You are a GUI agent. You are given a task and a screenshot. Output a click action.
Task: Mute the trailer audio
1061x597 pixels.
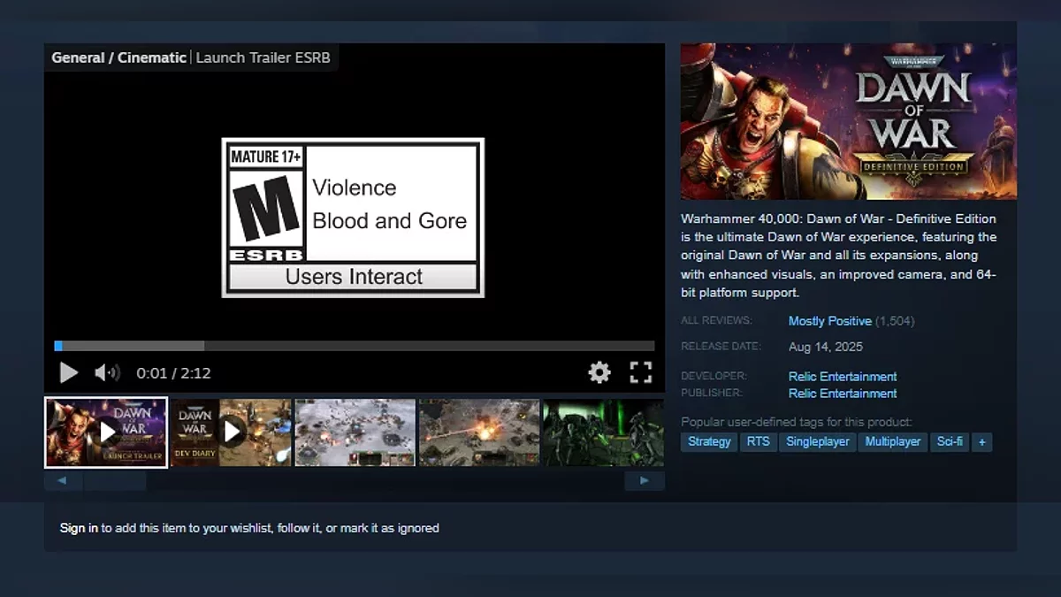point(107,372)
